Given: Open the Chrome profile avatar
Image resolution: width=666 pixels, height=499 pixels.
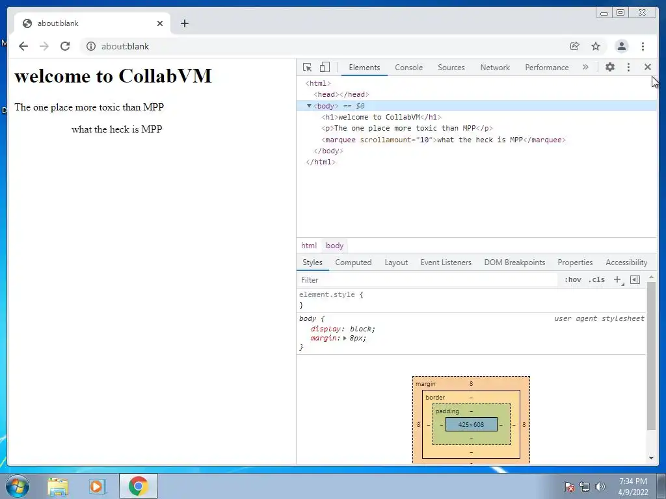Looking at the screenshot, I should tap(622, 46).
